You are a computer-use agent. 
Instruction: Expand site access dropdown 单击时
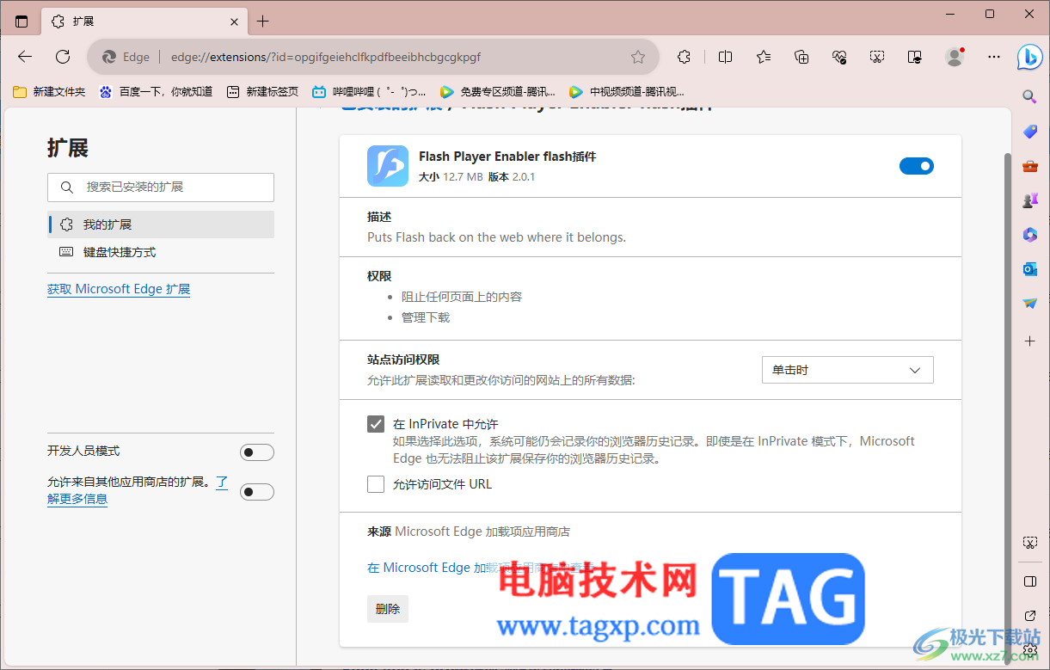(848, 370)
